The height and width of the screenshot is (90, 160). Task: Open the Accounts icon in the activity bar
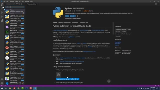[2, 79]
